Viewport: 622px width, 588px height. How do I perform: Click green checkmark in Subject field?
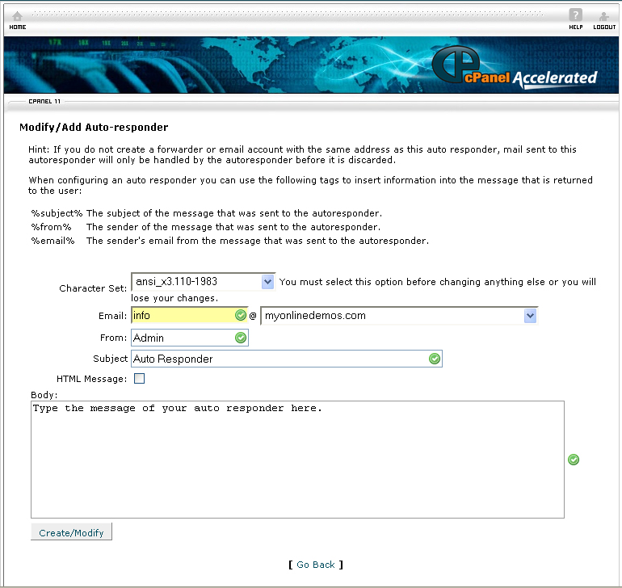(x=435, y=359)
